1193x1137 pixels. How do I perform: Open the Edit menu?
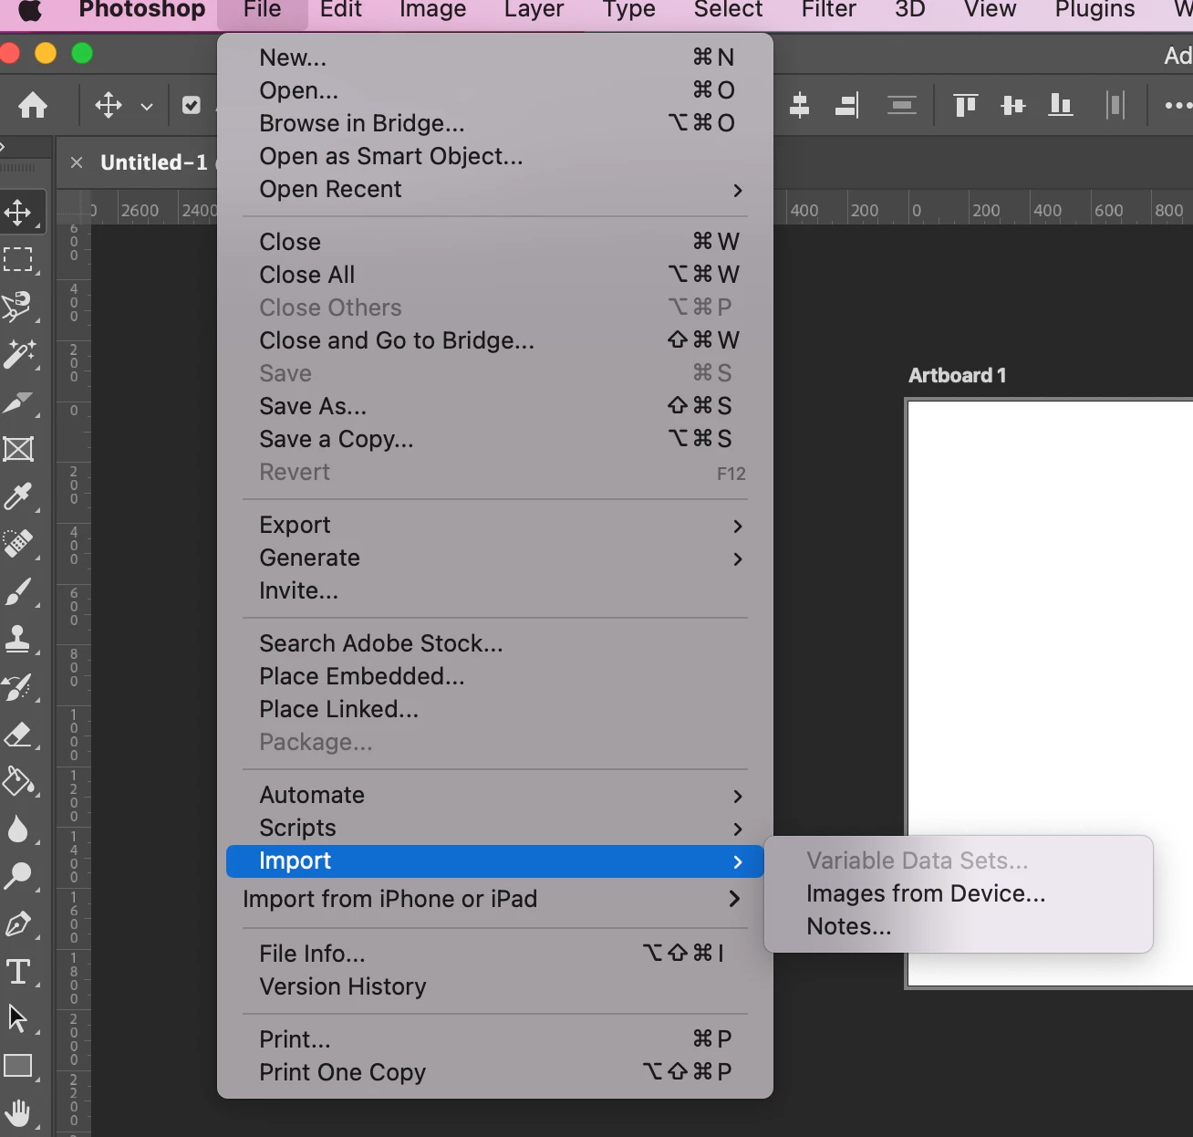click(341, 11)
